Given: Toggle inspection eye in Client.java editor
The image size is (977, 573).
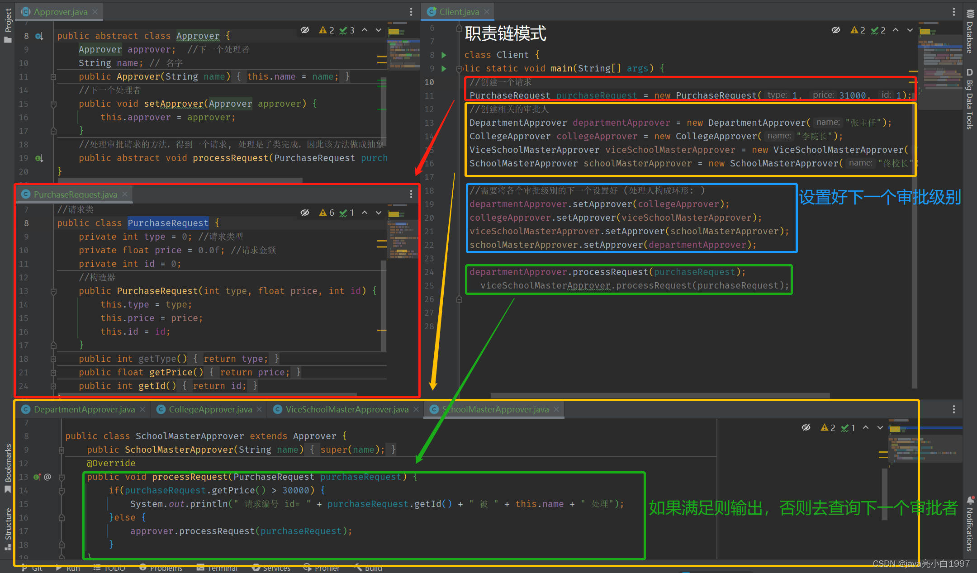Looking at the screenshot, I should click(x=835, y=30).
